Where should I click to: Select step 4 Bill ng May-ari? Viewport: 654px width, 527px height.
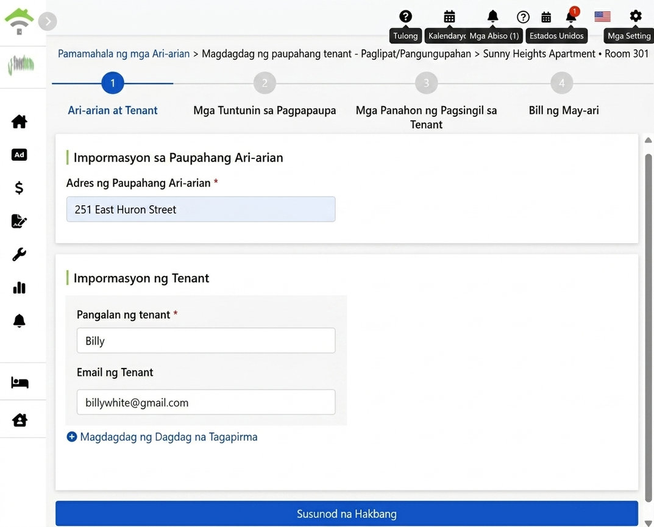562,83
